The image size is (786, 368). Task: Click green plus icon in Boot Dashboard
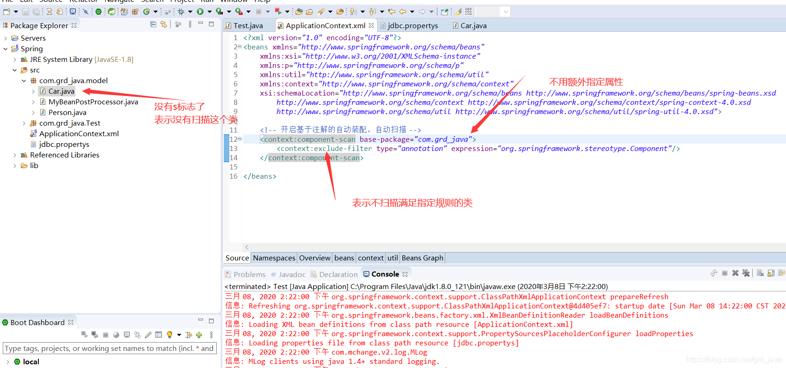click(x=199, y=335)
